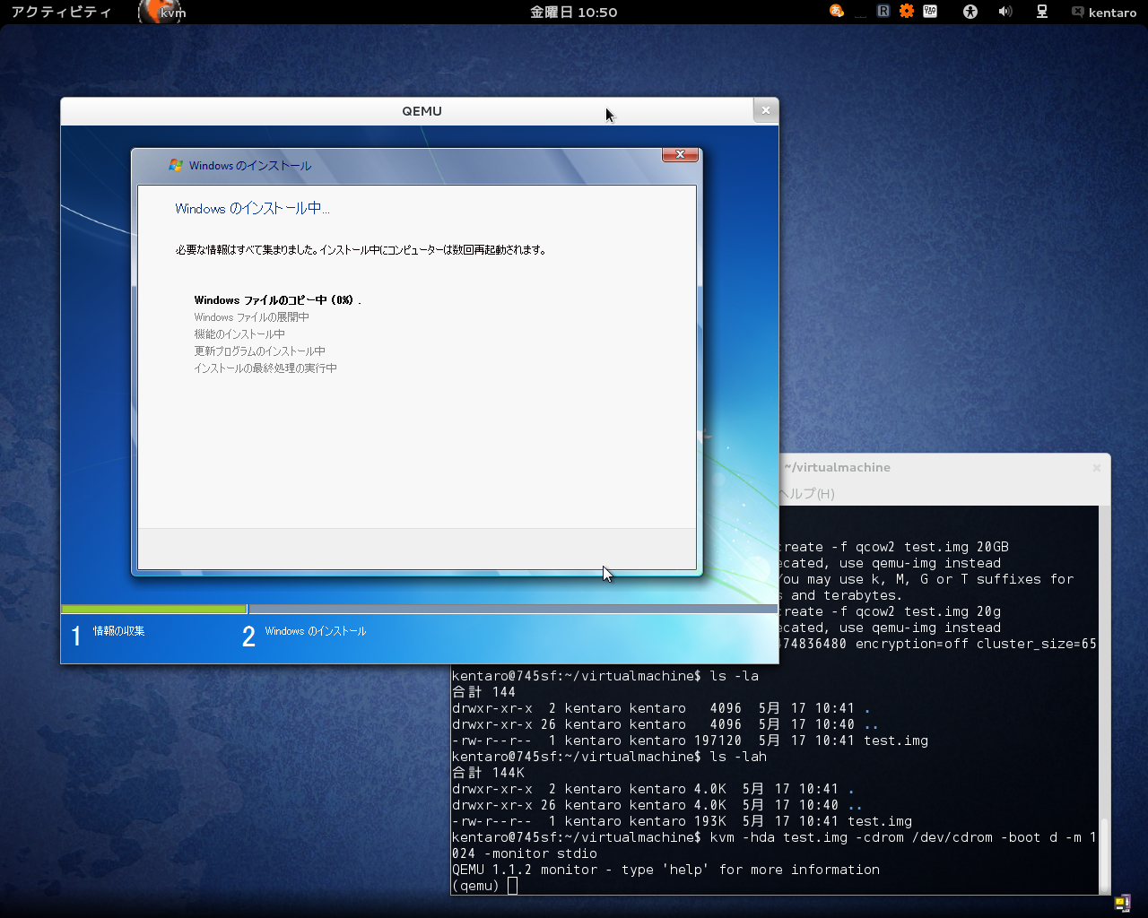The height and width of the screenshot is (918, 1148).
Task: Open the accessibility menu icon
Action: [x=970, y=12]
